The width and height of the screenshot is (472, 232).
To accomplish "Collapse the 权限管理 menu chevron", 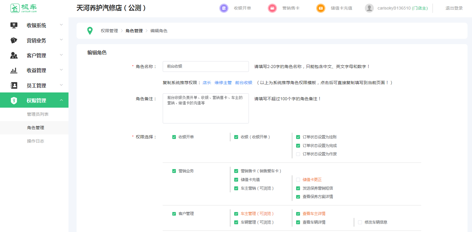I will 61,100.
